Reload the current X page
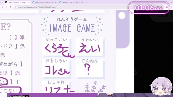Viewport: 173px width, 97px height. 11,7
